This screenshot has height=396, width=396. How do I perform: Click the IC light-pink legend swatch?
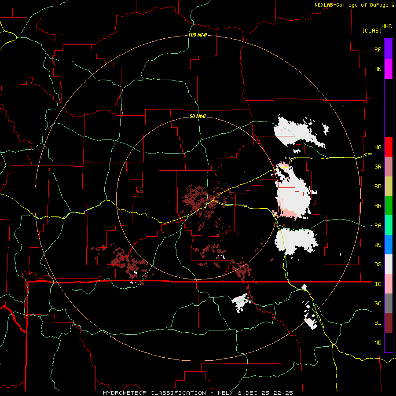pos(389,284)
